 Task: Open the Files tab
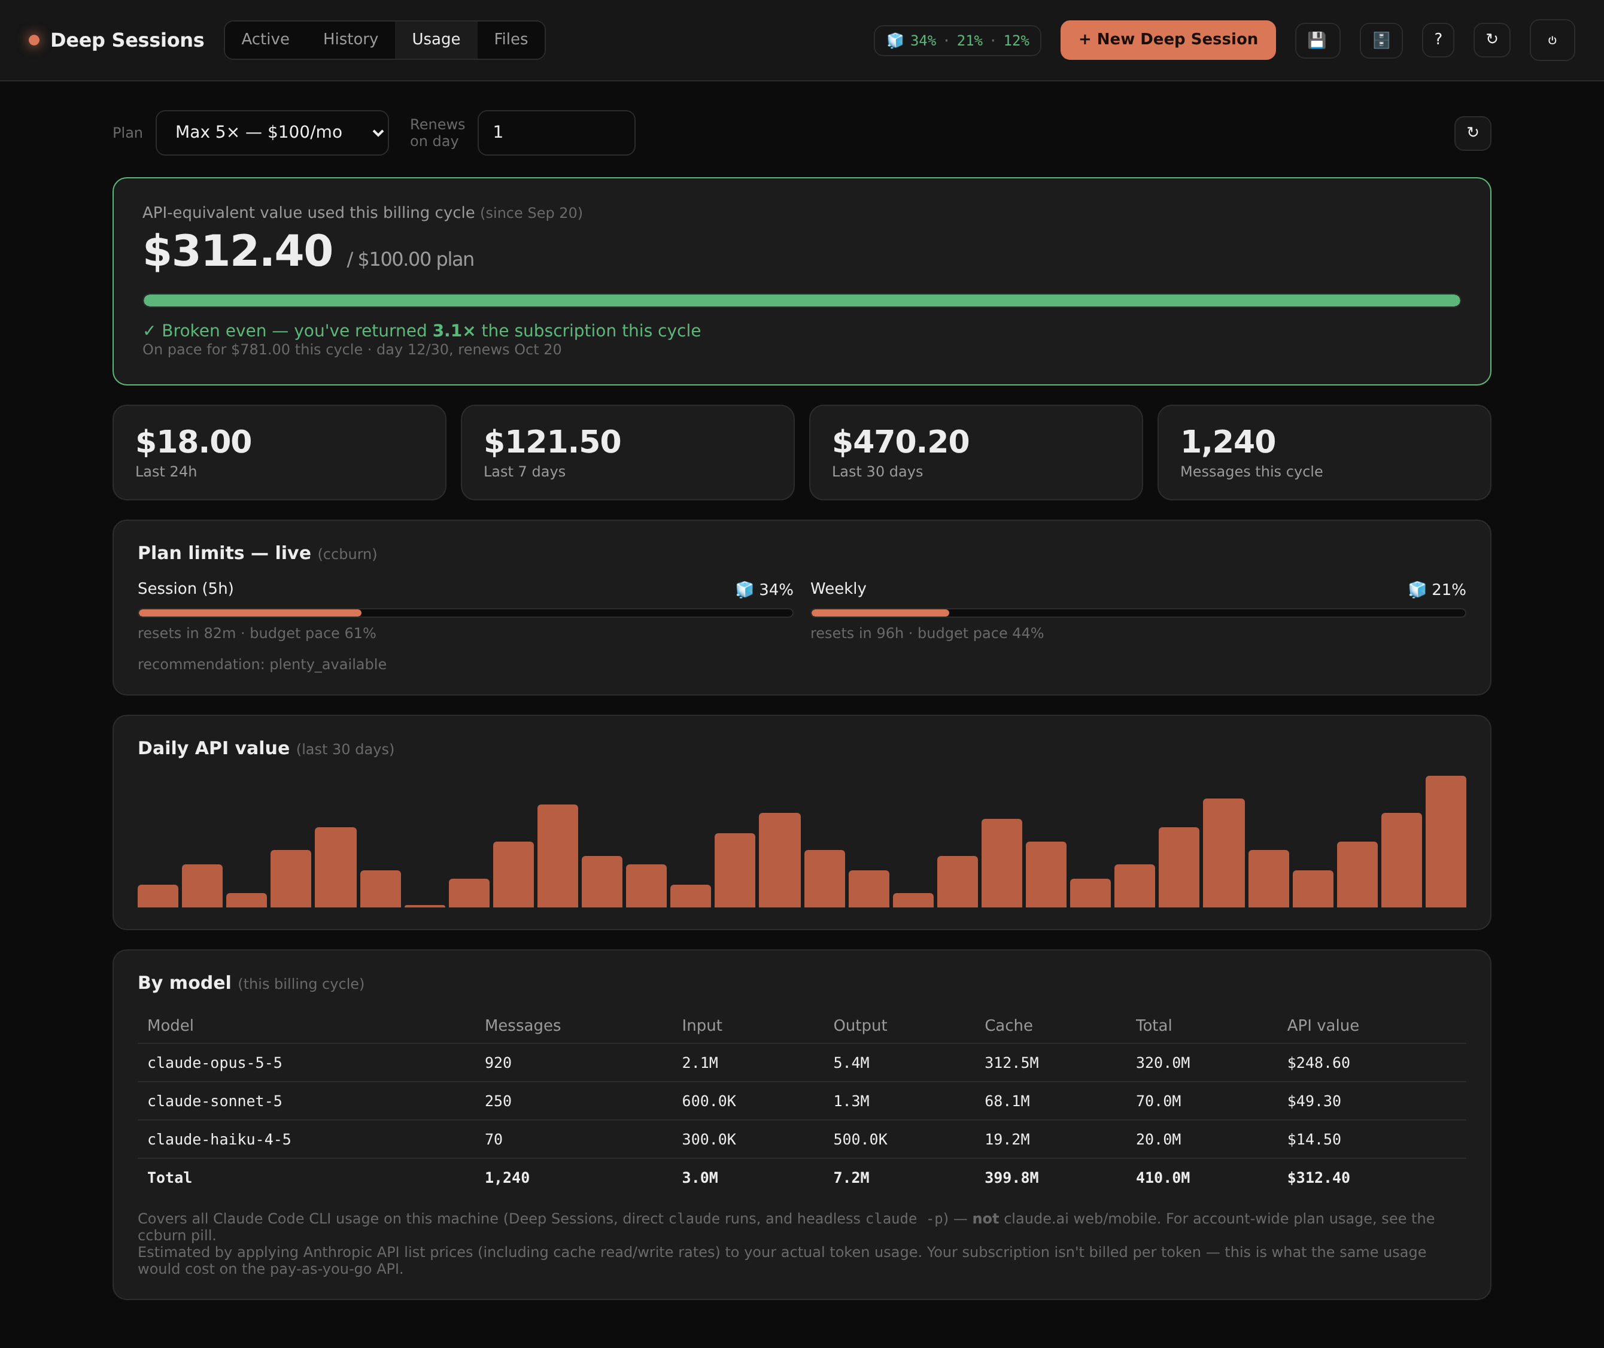pos(511,39)
